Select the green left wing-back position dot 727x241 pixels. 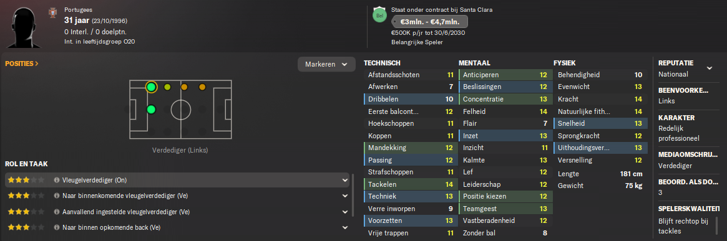(151, 110)
